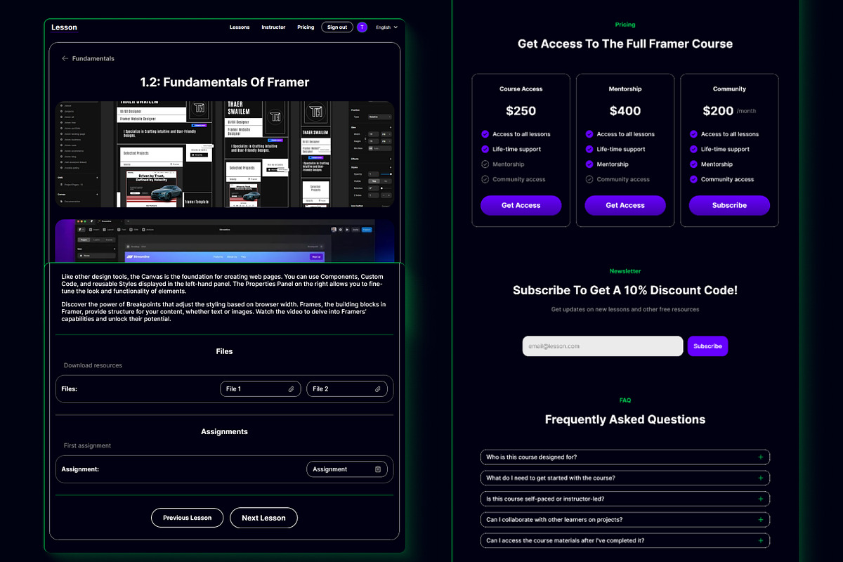Viewport: 843px width, 562px height.
Task: Open the second Framer editor screenshot
Action: click(225, 240)
